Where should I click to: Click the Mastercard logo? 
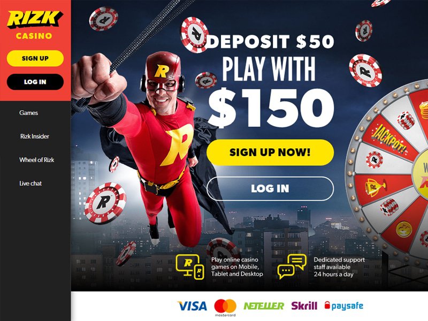(225, 308)
